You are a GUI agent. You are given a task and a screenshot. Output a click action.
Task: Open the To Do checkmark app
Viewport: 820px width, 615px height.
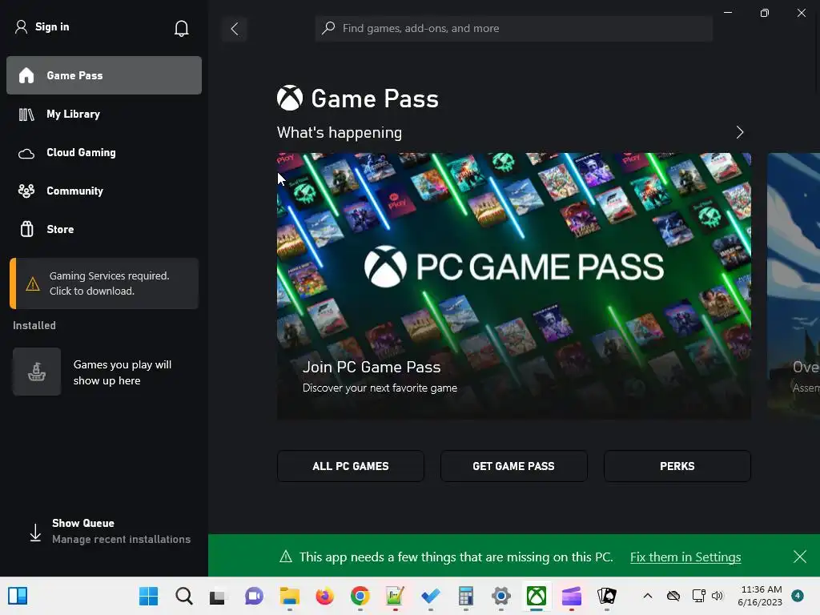pos(430,596)
